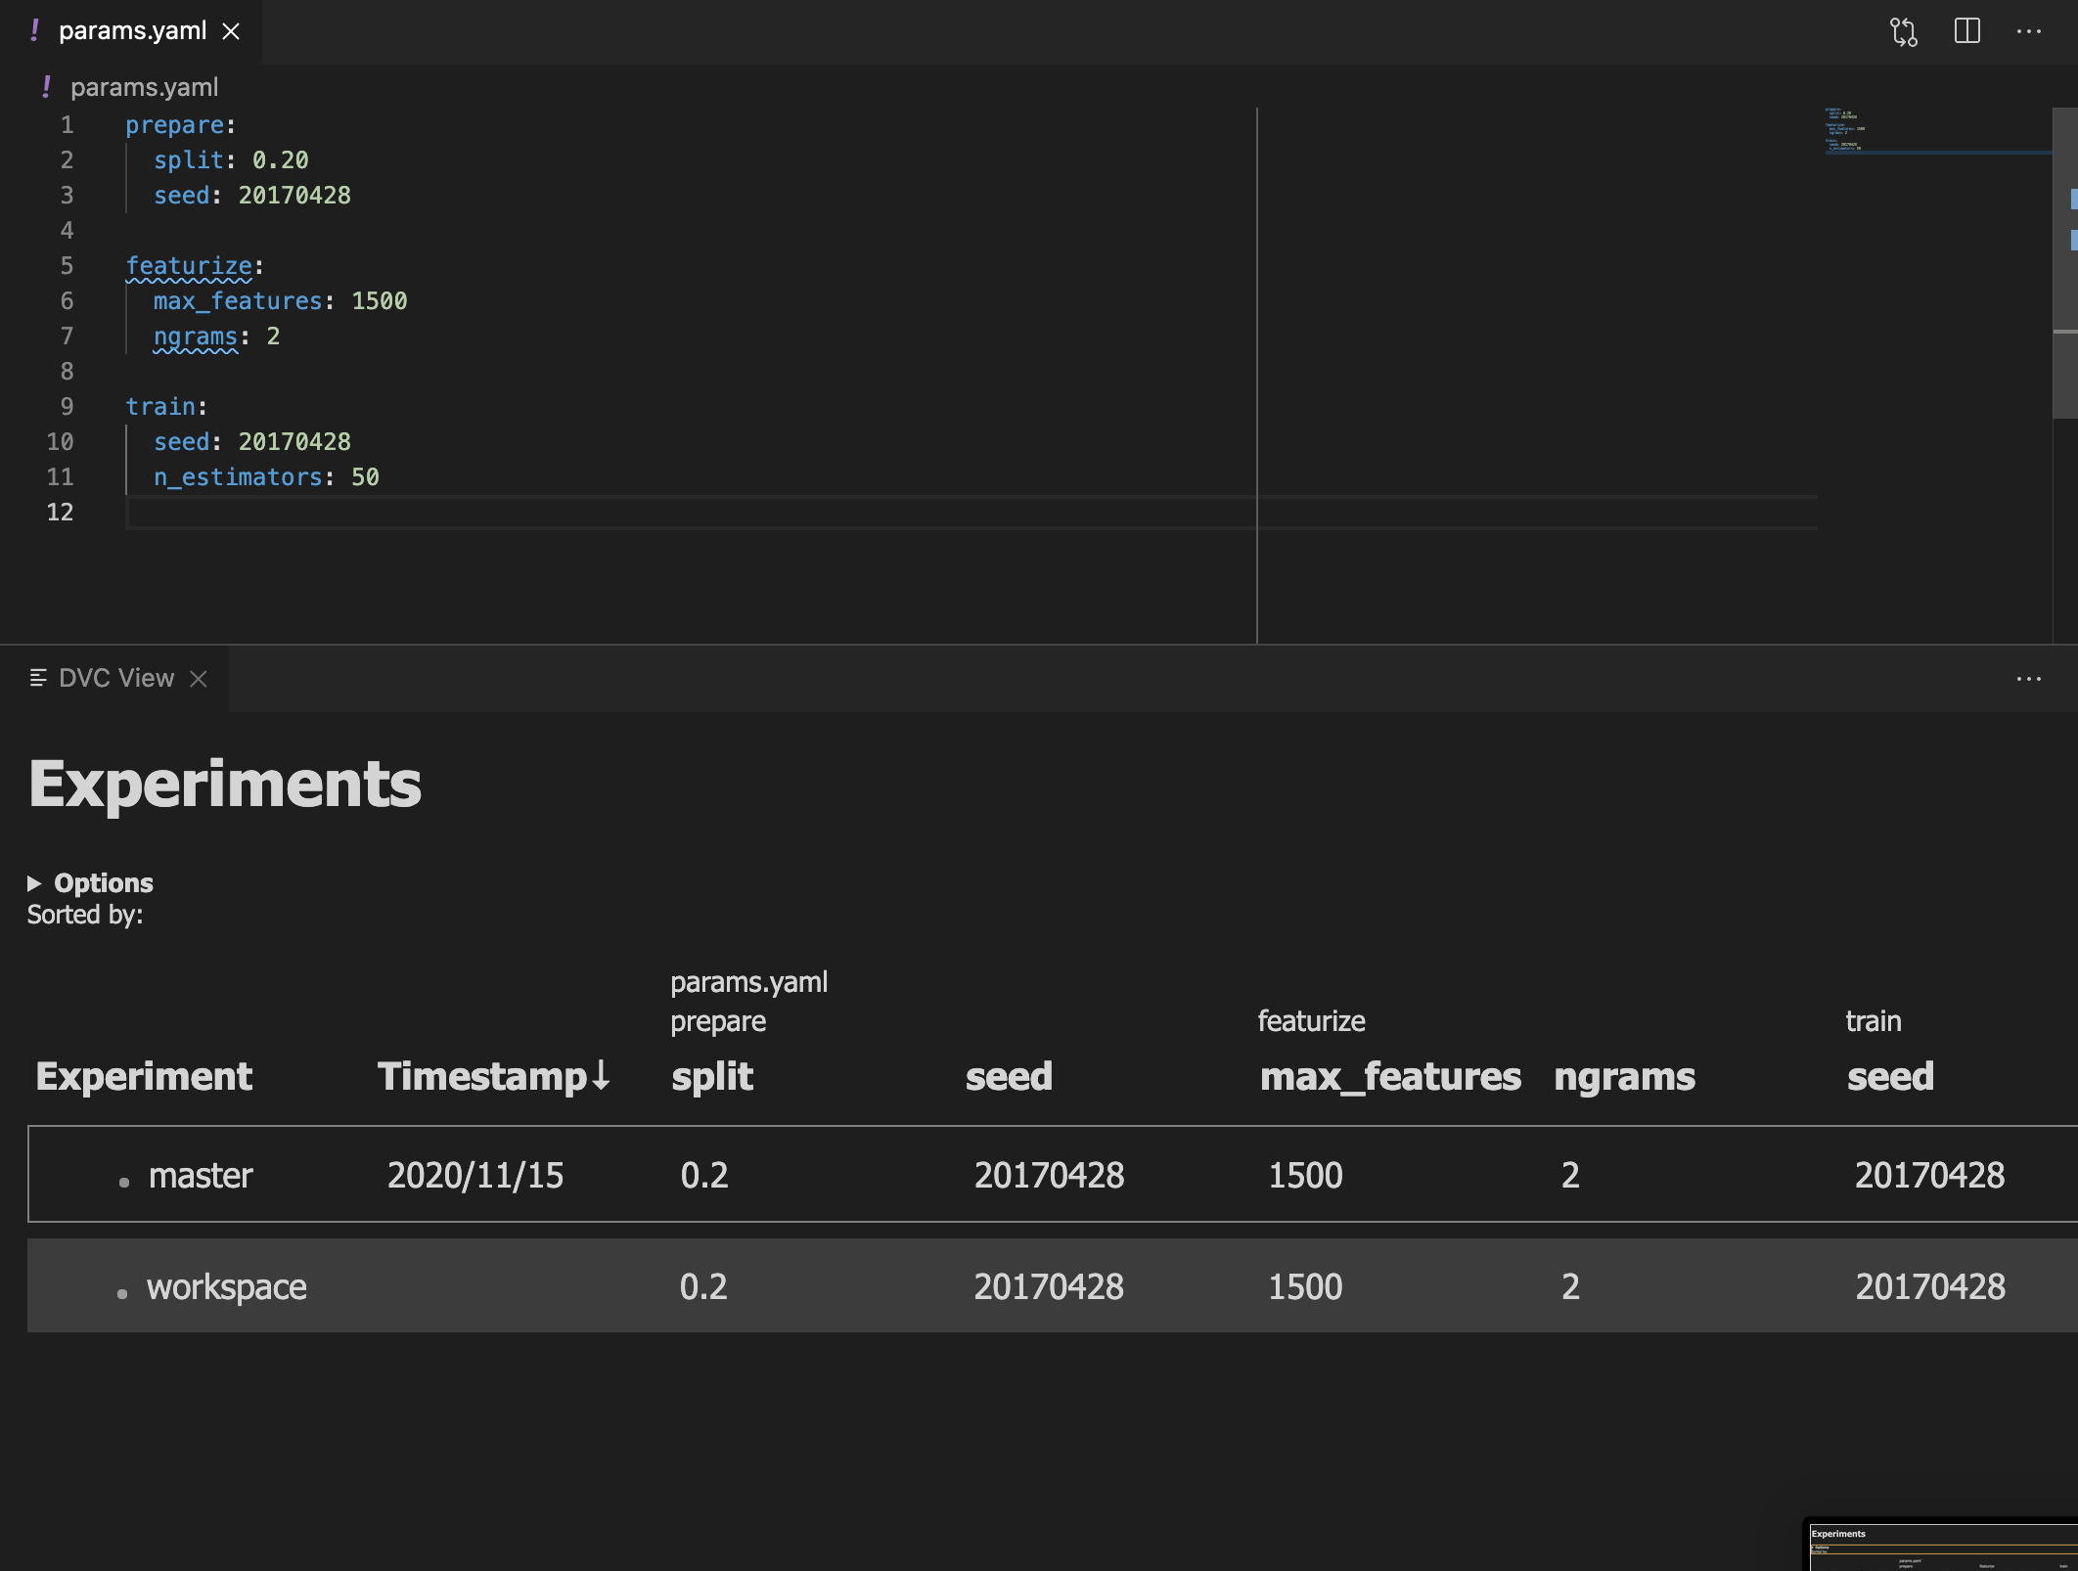
Task: Click line number 10 in the editor gutter
Action: (61, 442)
